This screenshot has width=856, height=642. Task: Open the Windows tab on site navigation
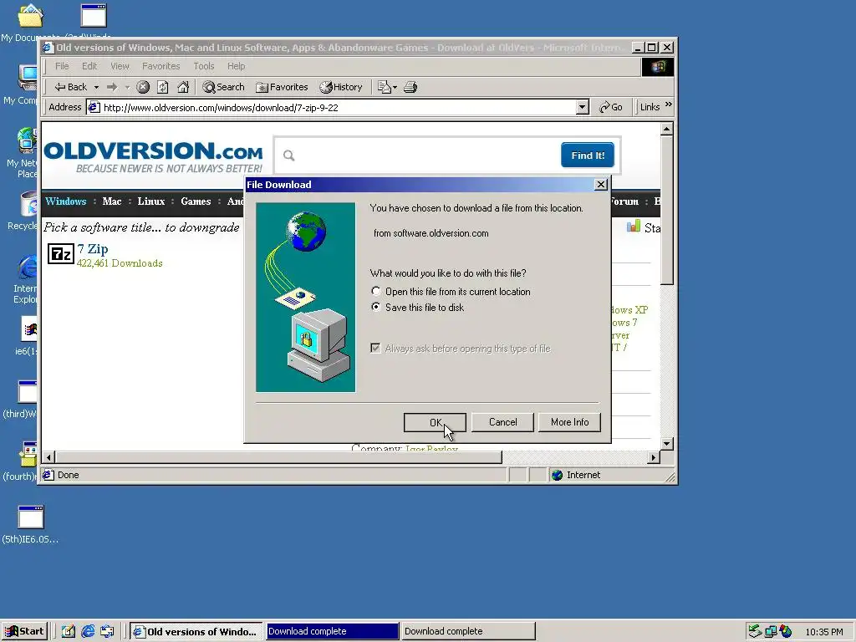(x=65, y=201)
